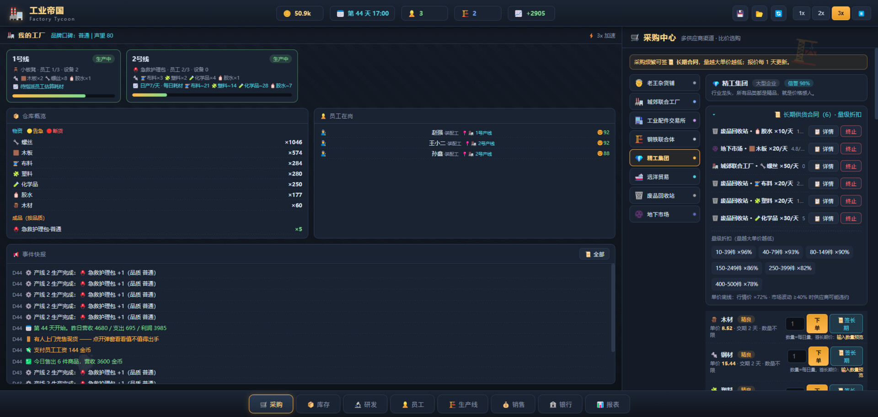Open the 废品回收站 supplier
This screenshot has height=417, width=878.
[664, 196]
